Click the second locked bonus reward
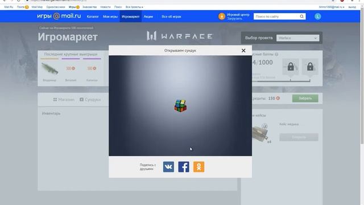 (310, 67)
